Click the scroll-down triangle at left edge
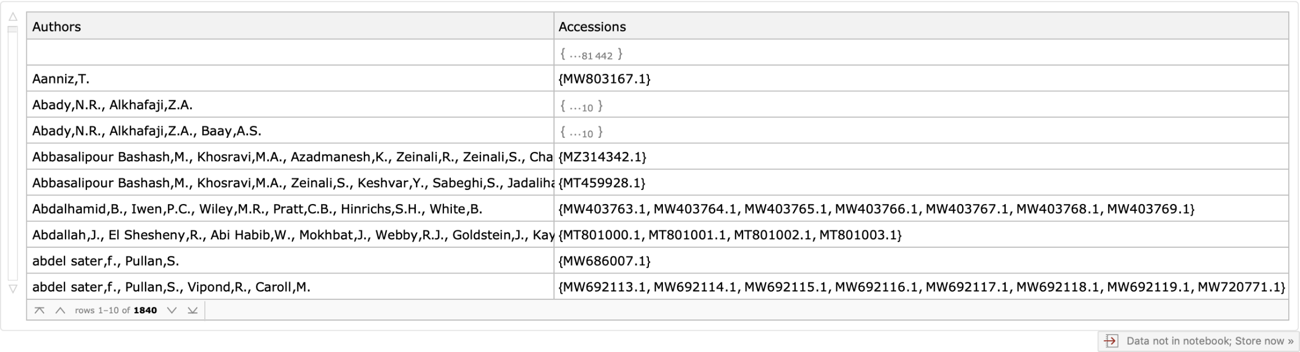Screen dimensions: 1300x352 [13, 289]
